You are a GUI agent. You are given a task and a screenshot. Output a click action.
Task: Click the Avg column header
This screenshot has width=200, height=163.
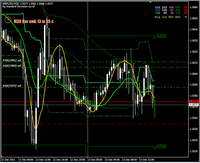point(157,17)
